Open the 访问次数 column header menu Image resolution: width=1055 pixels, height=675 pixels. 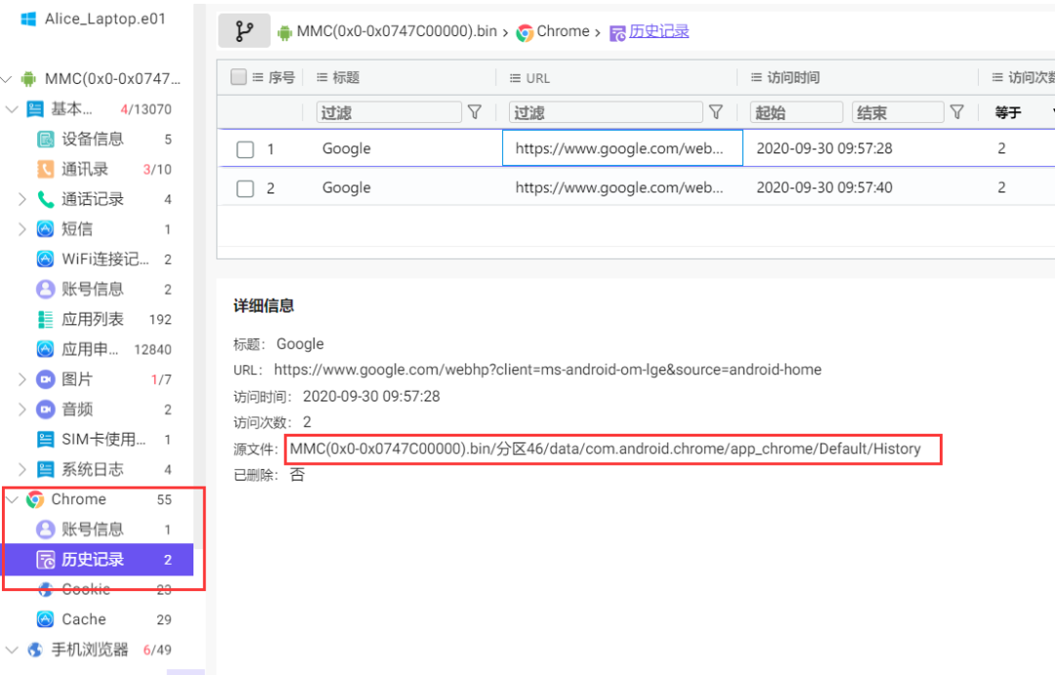click(x=997, y=77)
